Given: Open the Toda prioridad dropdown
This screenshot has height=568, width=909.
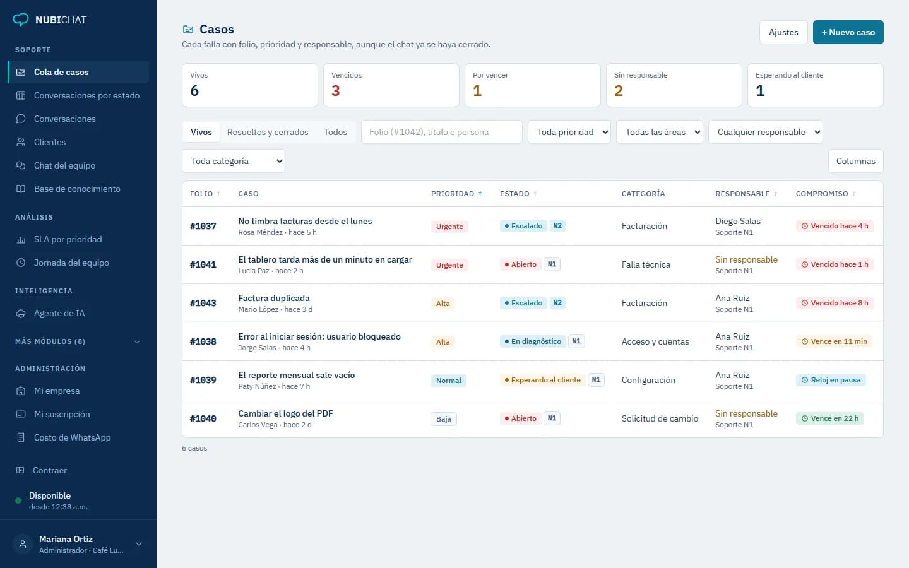Looking at the screenshot, I should pyautogui.click(x=569, y=132).
